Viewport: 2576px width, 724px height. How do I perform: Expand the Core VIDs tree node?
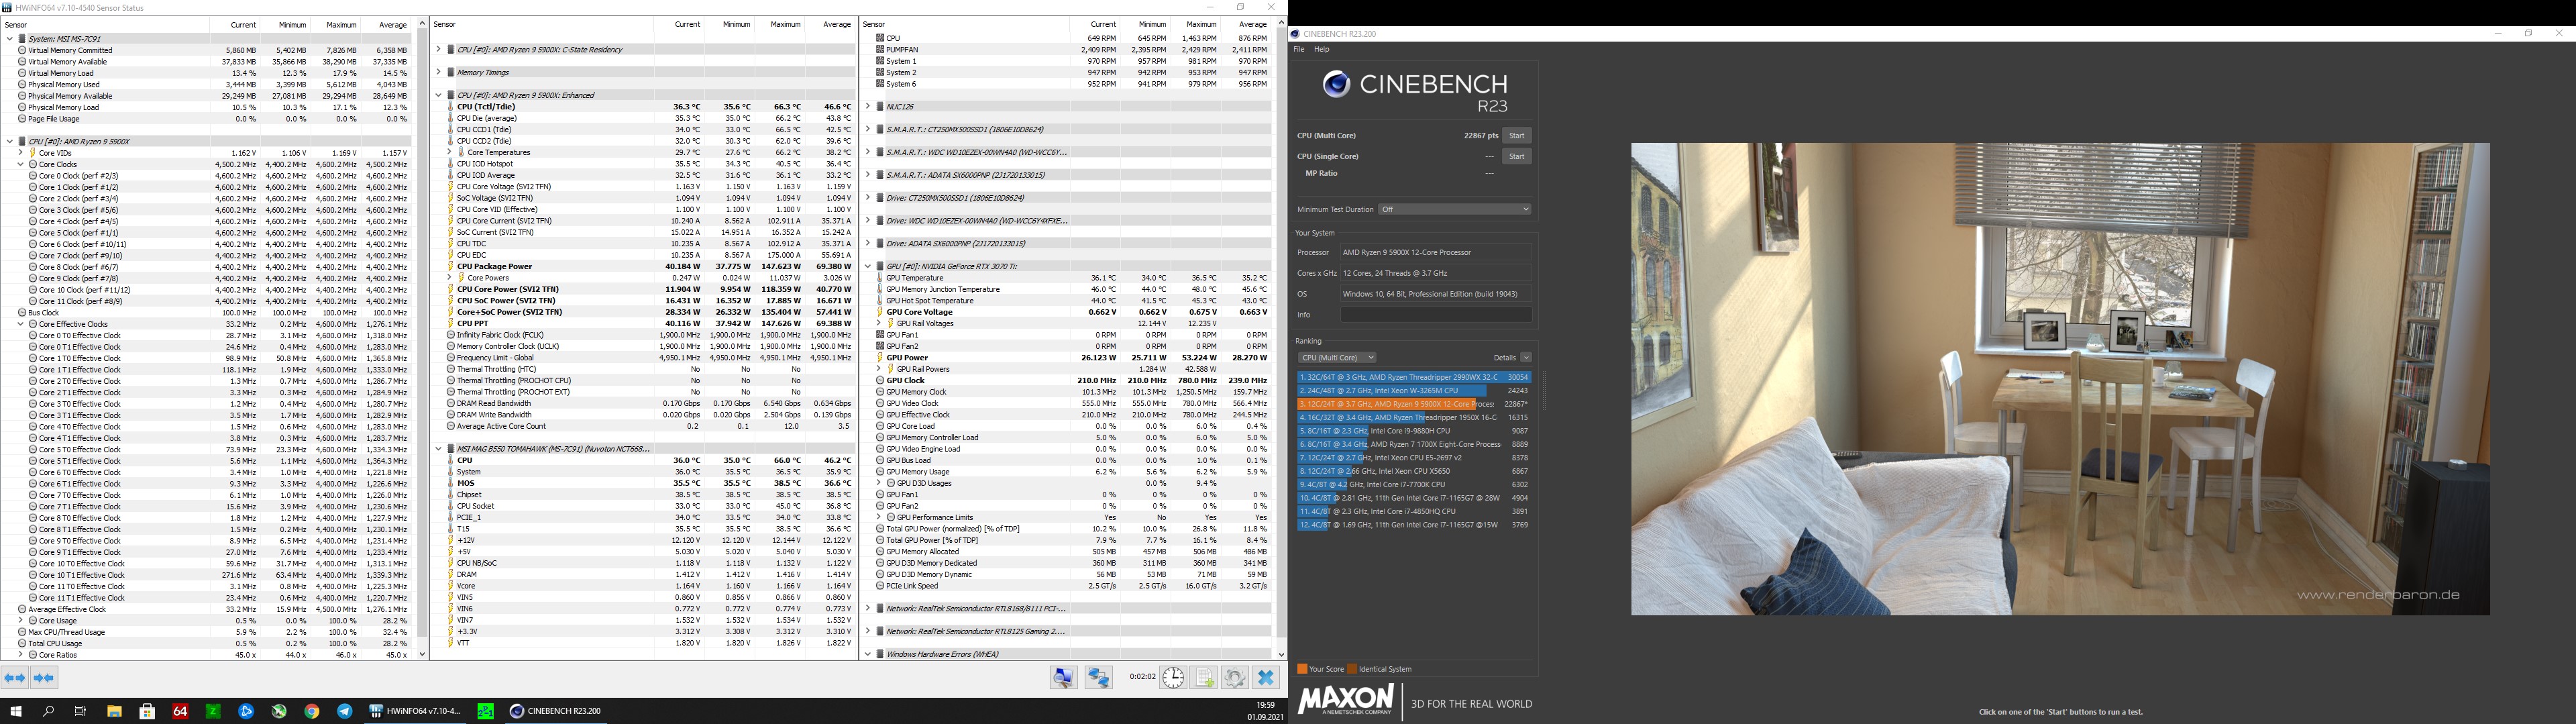[x=20, y=153]
